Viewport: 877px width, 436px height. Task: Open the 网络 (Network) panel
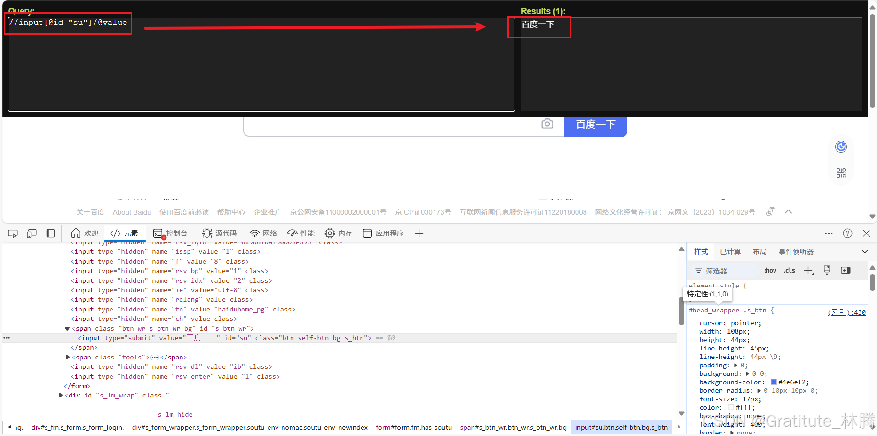263,233
